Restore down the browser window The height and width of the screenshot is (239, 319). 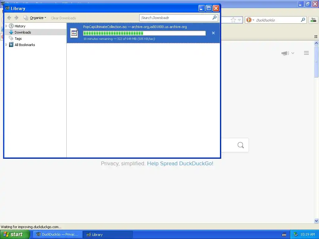(x=307, y=4)
